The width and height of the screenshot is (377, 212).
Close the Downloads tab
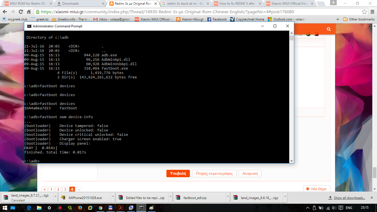tap(103, 4)
